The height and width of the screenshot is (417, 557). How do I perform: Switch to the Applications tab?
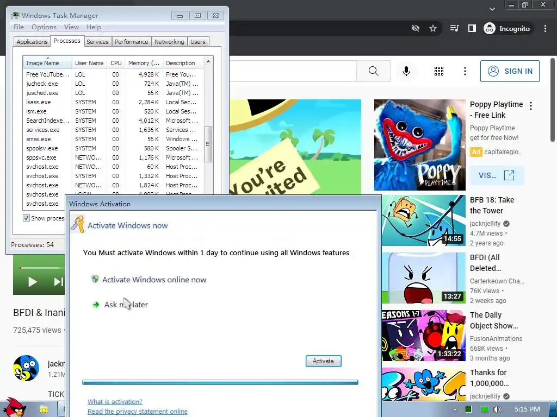coord(32,42)
